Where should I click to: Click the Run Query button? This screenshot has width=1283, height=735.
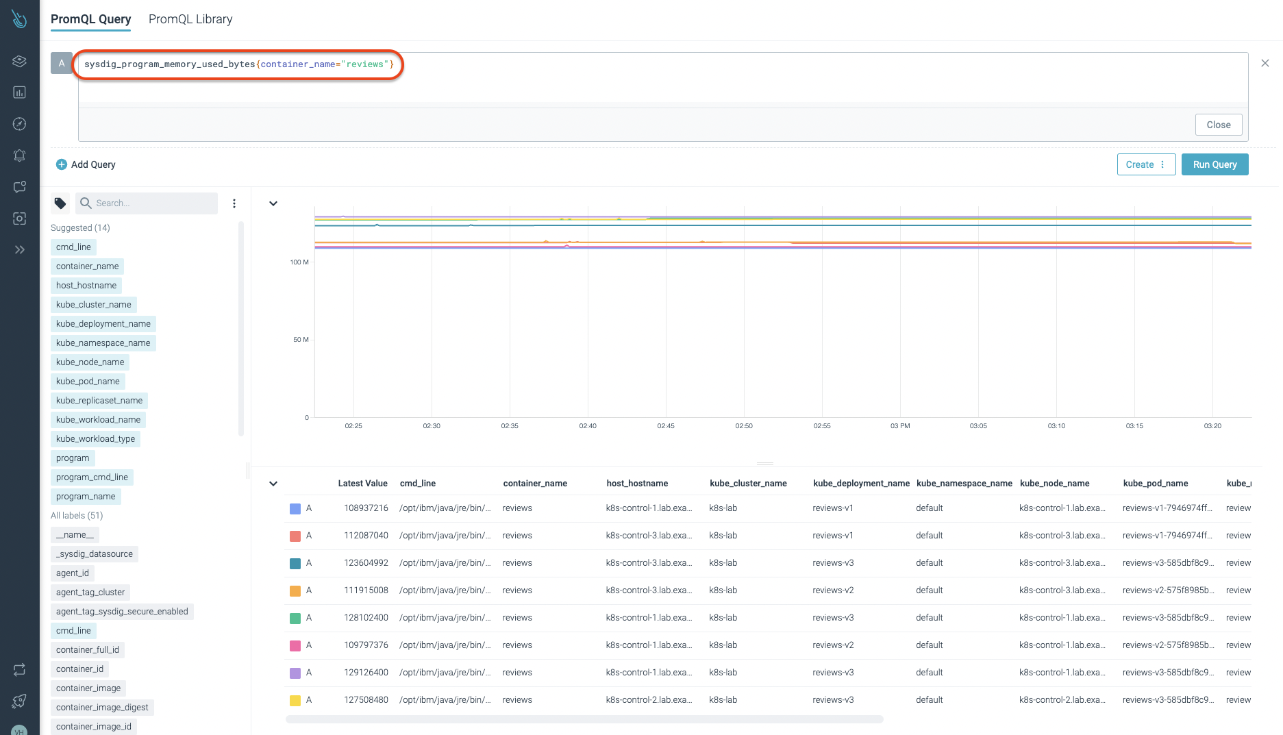(x=1215, y=164)
